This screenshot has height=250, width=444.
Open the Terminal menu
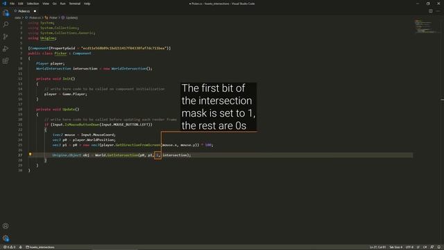(x=75, y=3)
